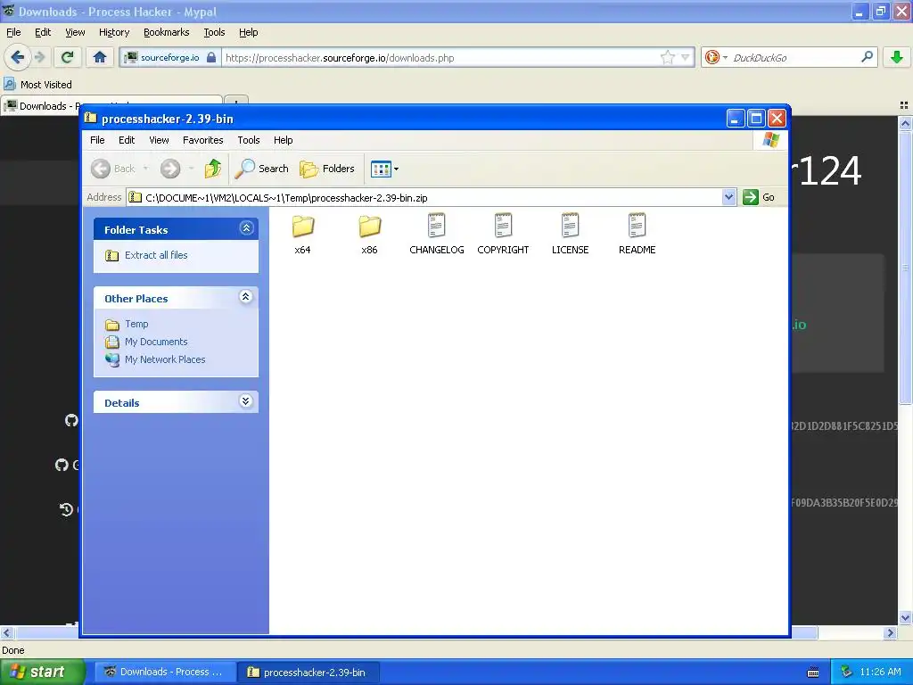
Task: Click Most Visited bookmark
Action: tap(37, 85)
